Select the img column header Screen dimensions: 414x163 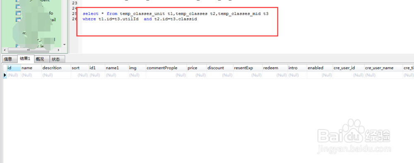click(137, 68)
